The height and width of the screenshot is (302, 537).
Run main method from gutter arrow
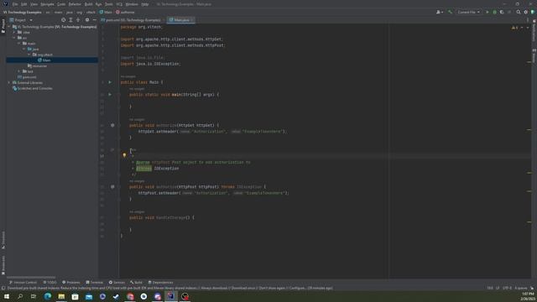(110, 94)
